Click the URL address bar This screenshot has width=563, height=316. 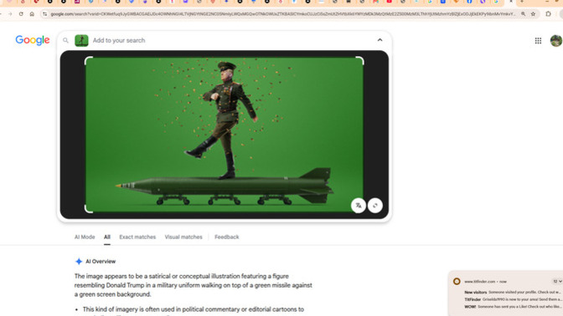click(x=283, y=14)
